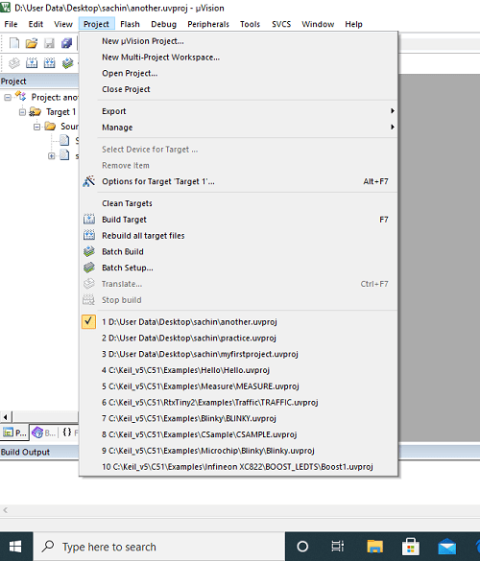The height and width of the screenshot is (561, 480).
Task: Open the SVCS menu
Action: click(281, 24)
